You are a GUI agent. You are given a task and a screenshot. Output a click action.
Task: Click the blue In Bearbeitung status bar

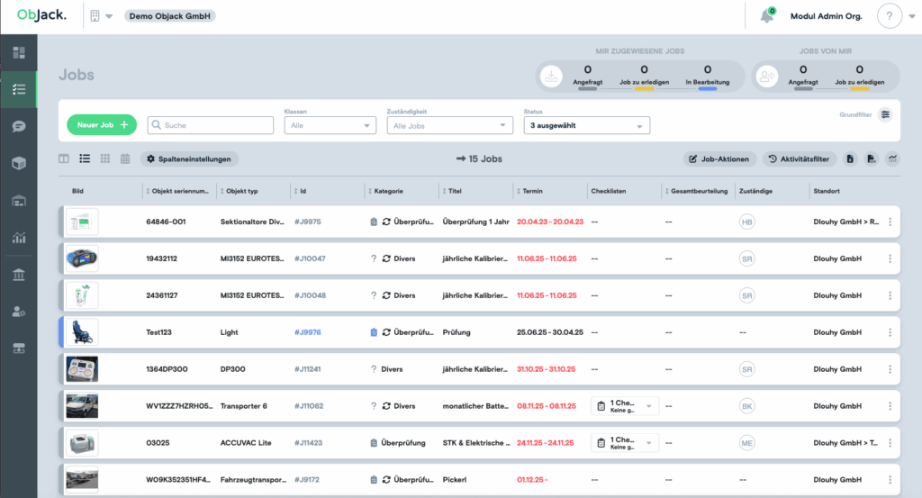click(707, 88)
